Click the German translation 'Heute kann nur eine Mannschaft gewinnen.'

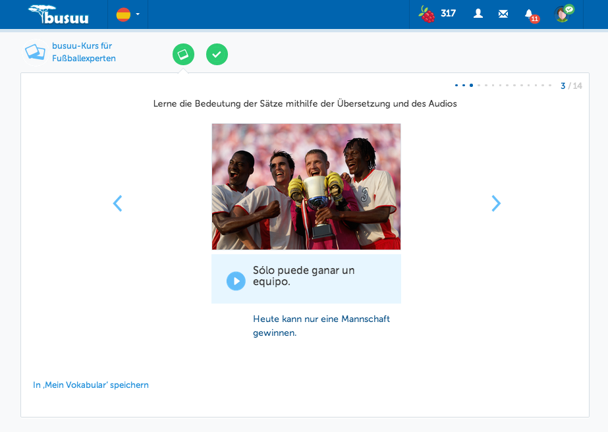point(321,326)
